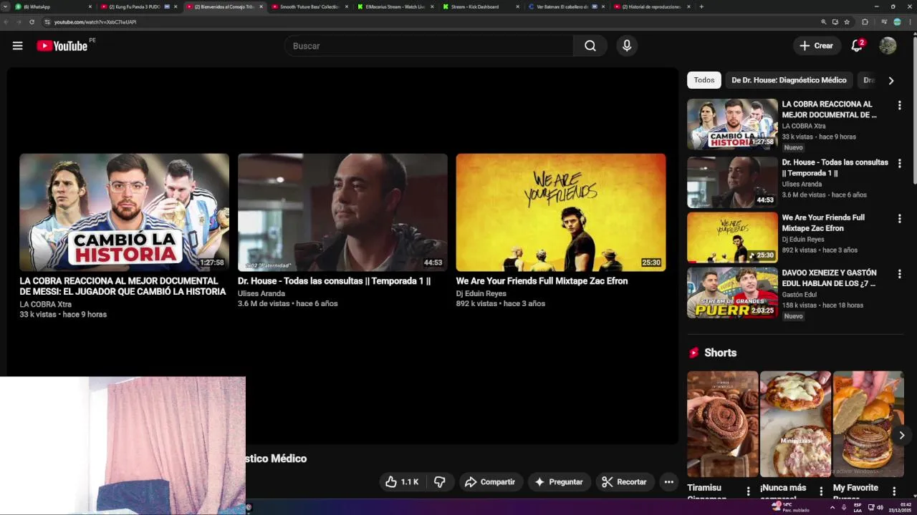This screenshot has height=515, width=917.
Task: Open Dr. House sidebar video thumbnail
Action: 732,182
